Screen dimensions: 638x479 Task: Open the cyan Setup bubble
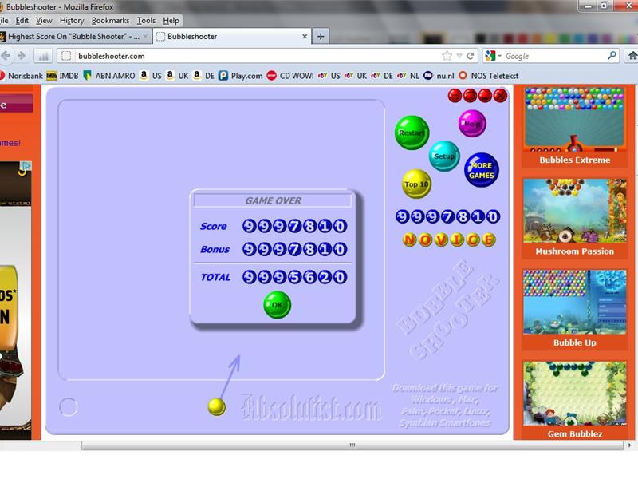pyautogui.click(x=444, y=156)
